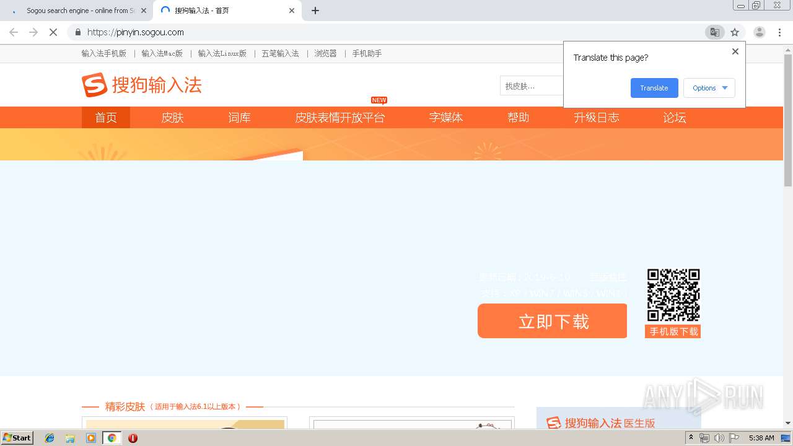Open 皮肤表情开放平台 navigation item
This screenshot has width=793, height=446.
340,118
